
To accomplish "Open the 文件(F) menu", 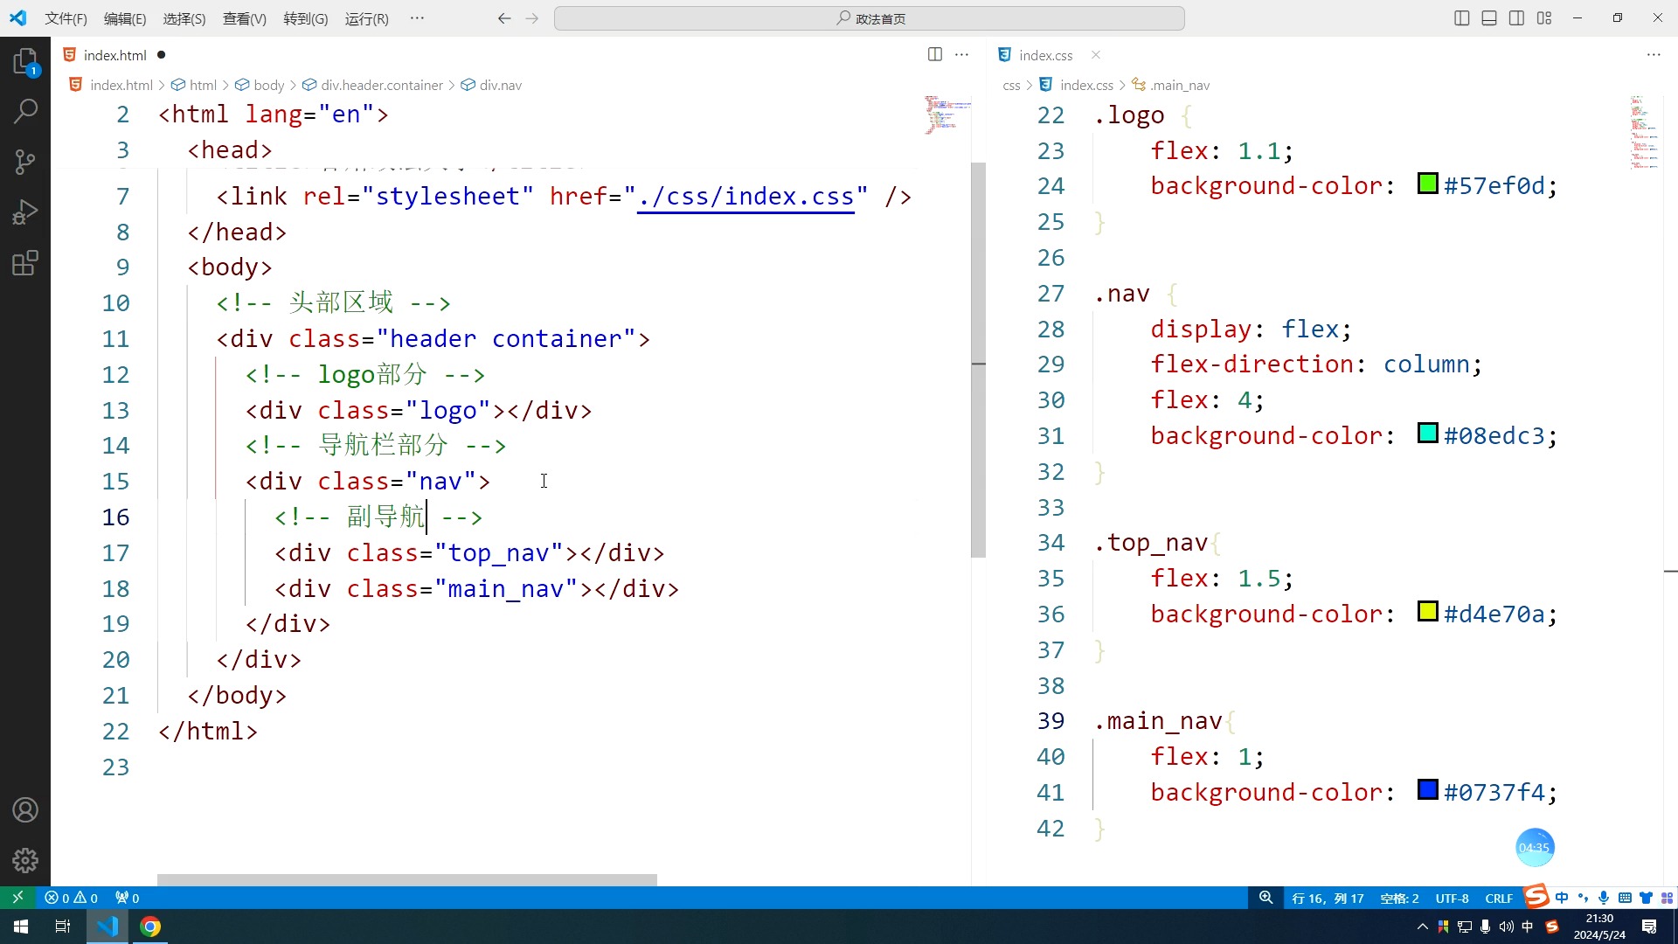I will [64, 18].
